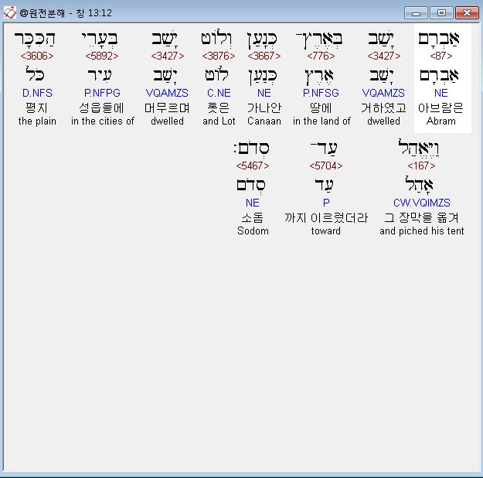Click the Korean gloss 롯은

click(x=219, y=108)
